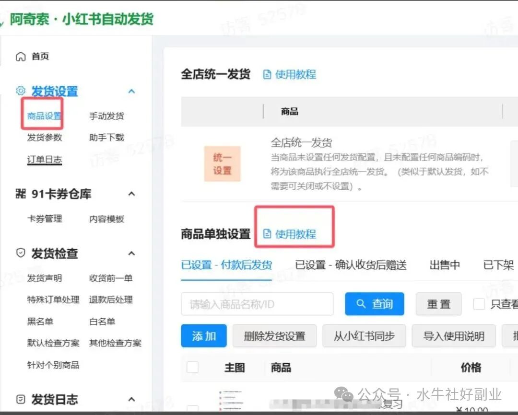Open 使用教程 link next to 商品单独设置
Screen dimensions: 518x415
(295, 234)
